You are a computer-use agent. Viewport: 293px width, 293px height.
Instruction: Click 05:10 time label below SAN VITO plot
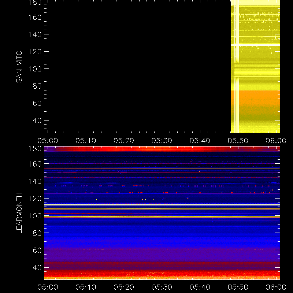click(x=86, y=141)
